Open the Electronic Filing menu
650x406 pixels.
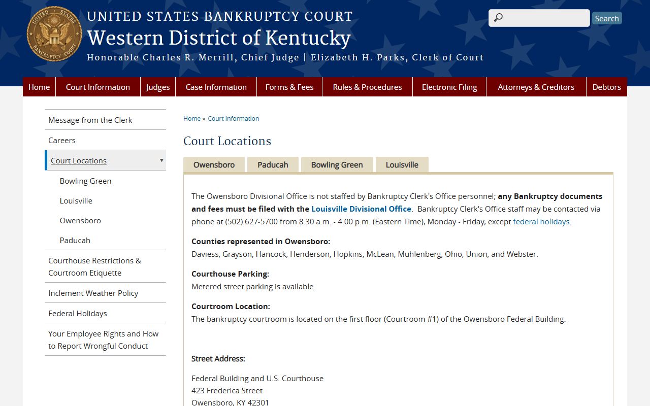[x=449, y=87]
